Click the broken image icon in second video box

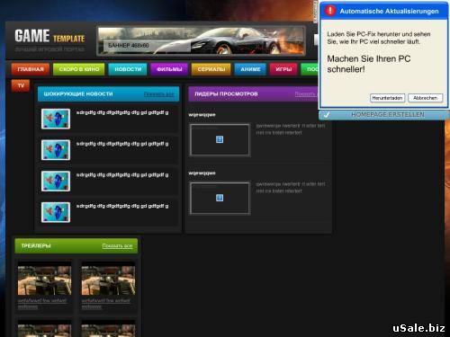pyautogui.click(x=220, y=198)
